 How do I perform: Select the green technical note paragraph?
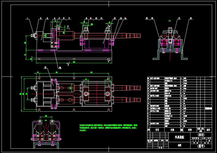108,128
